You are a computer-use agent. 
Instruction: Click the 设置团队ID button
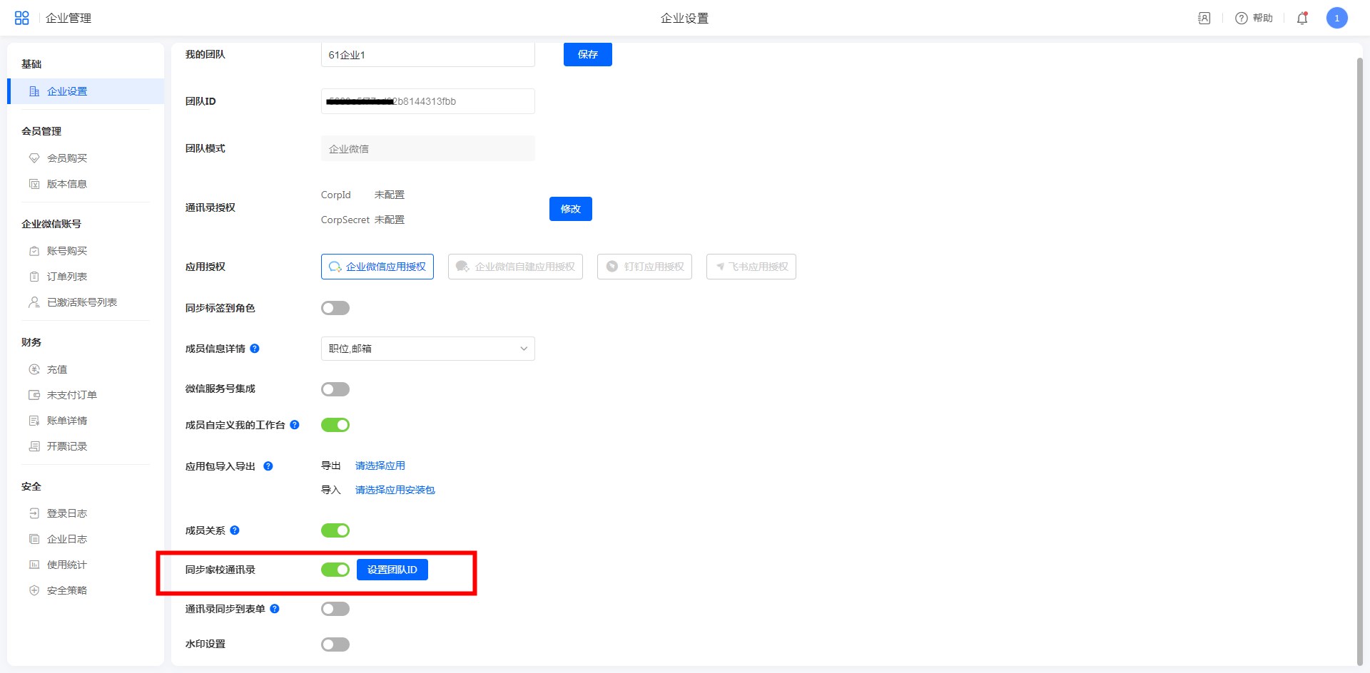[x=392, y=570]
